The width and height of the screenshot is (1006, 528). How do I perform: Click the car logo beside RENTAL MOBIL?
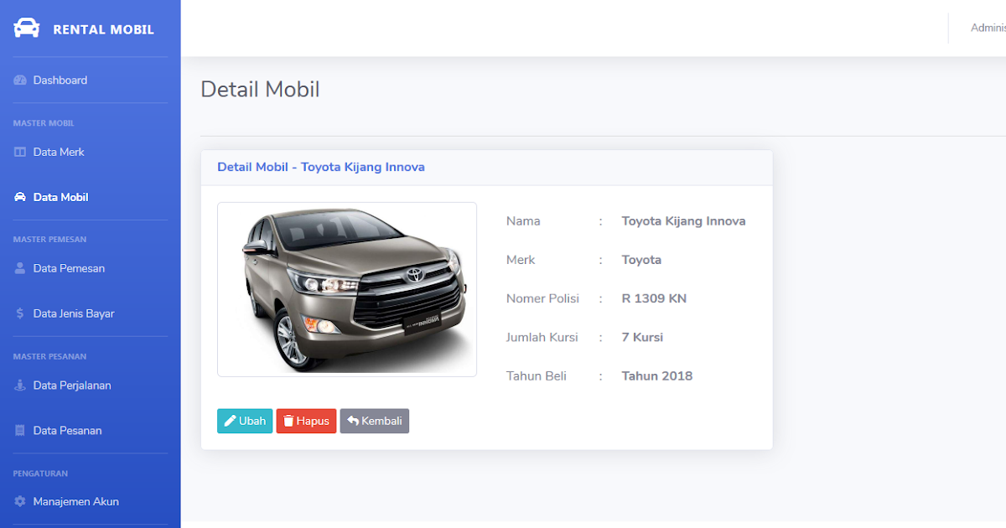[26, 28]
